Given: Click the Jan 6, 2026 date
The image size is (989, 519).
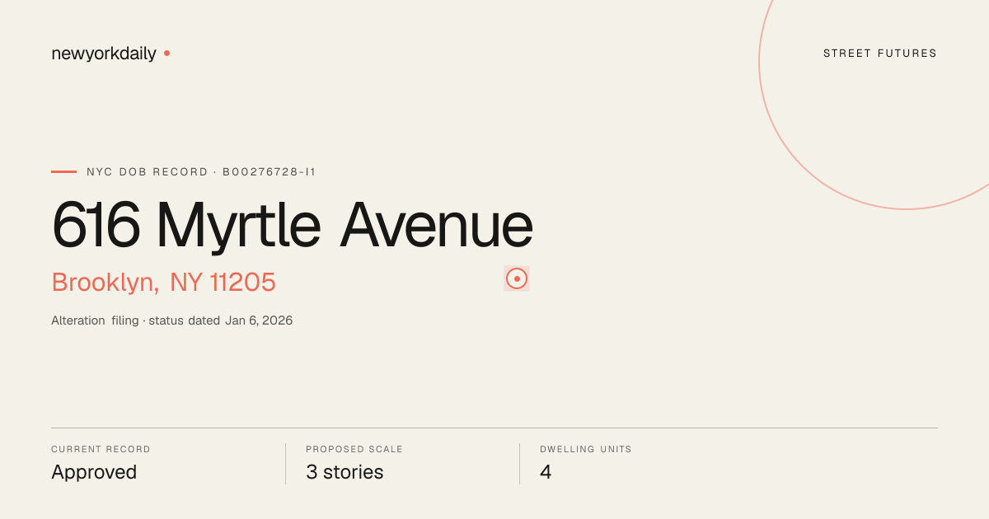Looking at the screenshot, I should click(x=259, y=320).
